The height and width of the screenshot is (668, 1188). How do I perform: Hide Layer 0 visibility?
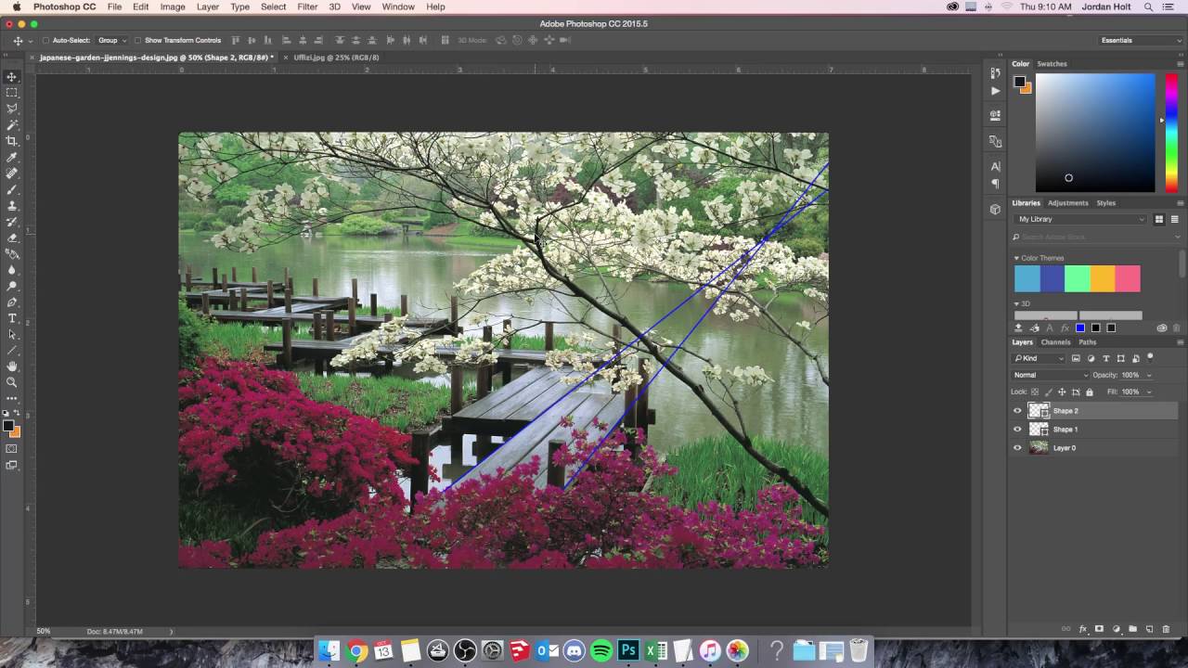[1017, 448]
